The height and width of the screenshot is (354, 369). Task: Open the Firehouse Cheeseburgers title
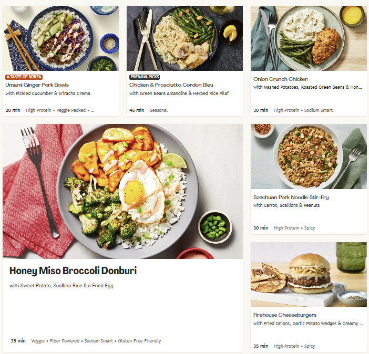coord(285,315)
